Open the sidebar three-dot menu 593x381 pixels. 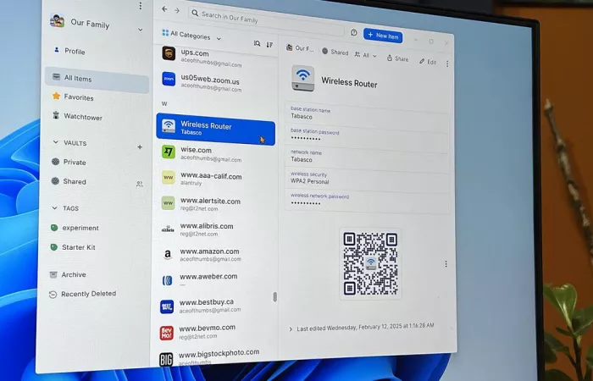point(141,6)
